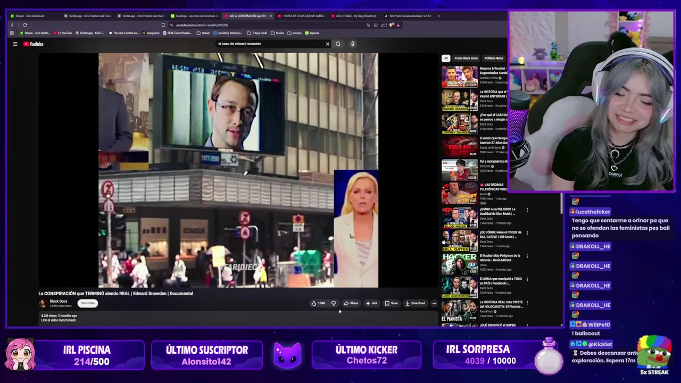
Task: Open the VUELO 914 video thumbnail
Action: (x=460, y=146)
